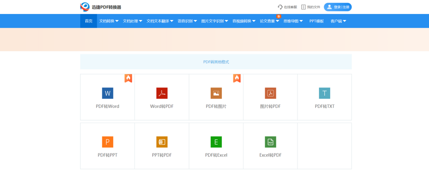Open 在线客服 headset support link

point(287,7)
